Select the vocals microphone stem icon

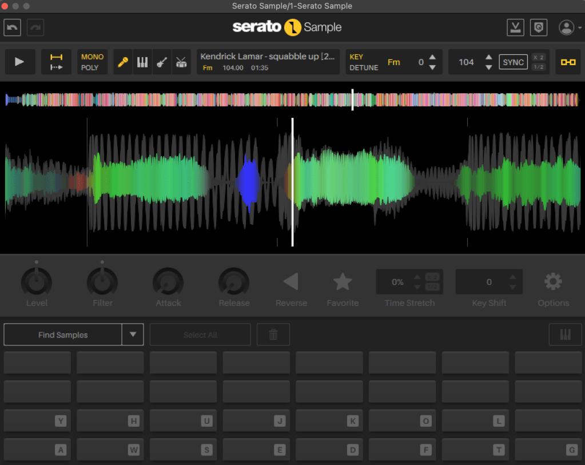(123, 62)
